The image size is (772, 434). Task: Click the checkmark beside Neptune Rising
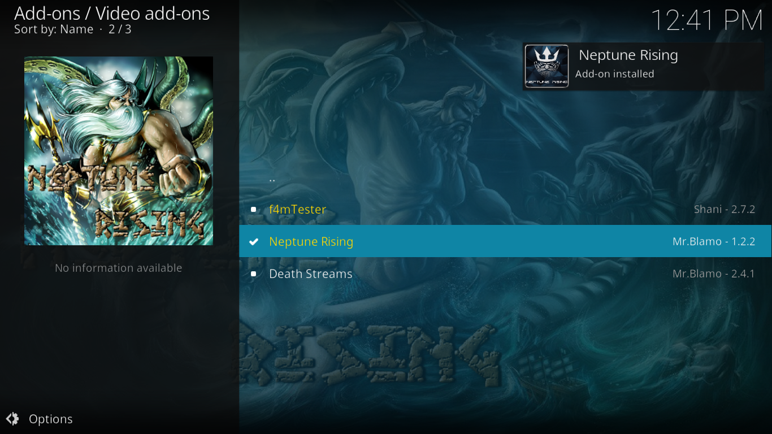254,242
